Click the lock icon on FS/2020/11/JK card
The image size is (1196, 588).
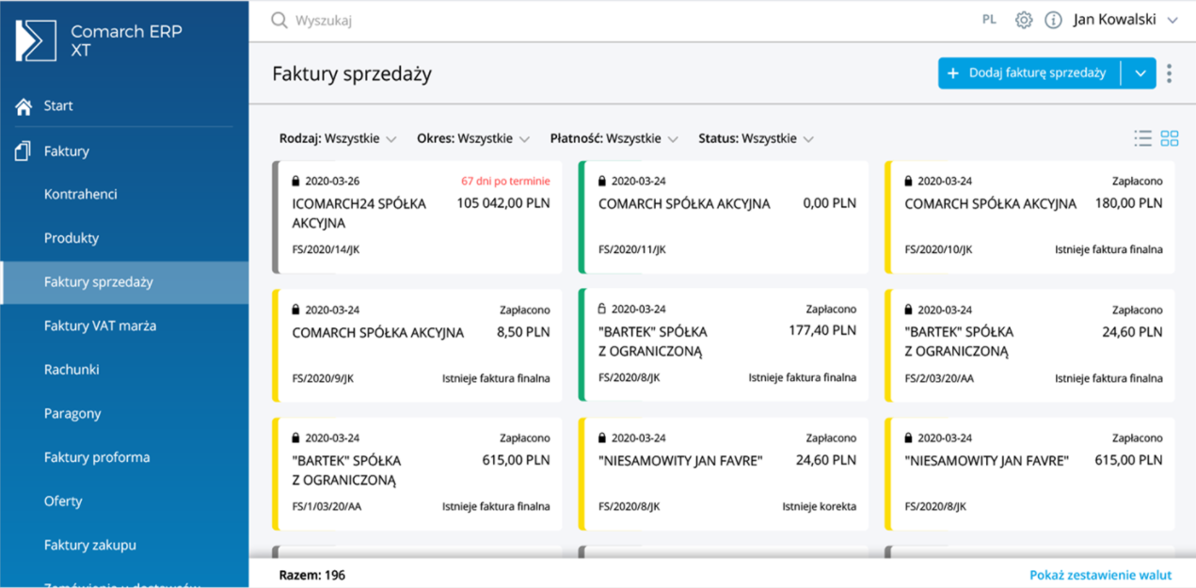(x=602, y=181)
